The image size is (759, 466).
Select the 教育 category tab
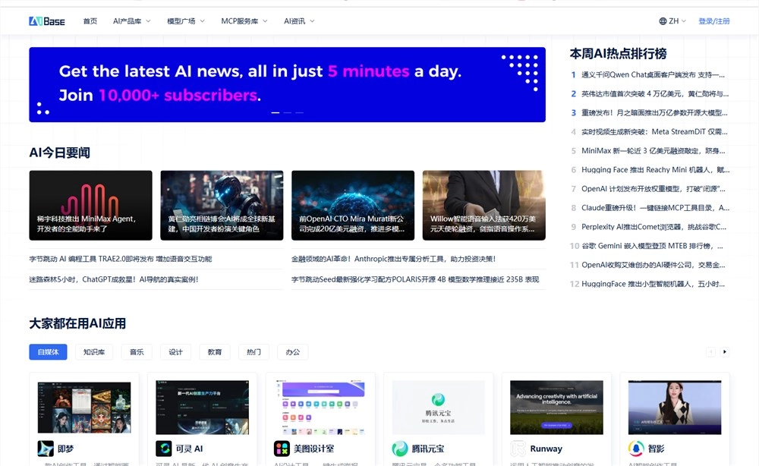[215, 352]
